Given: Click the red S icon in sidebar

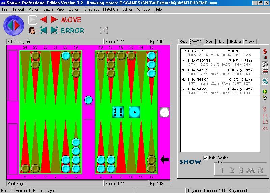Looking at the screenshot, I should click(x=265, y=51).
